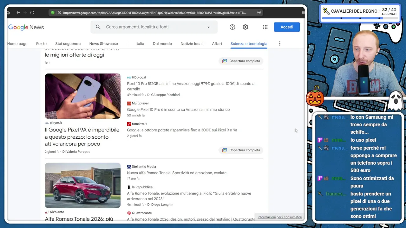Open the three-dot more topics menu

point(279,44)
